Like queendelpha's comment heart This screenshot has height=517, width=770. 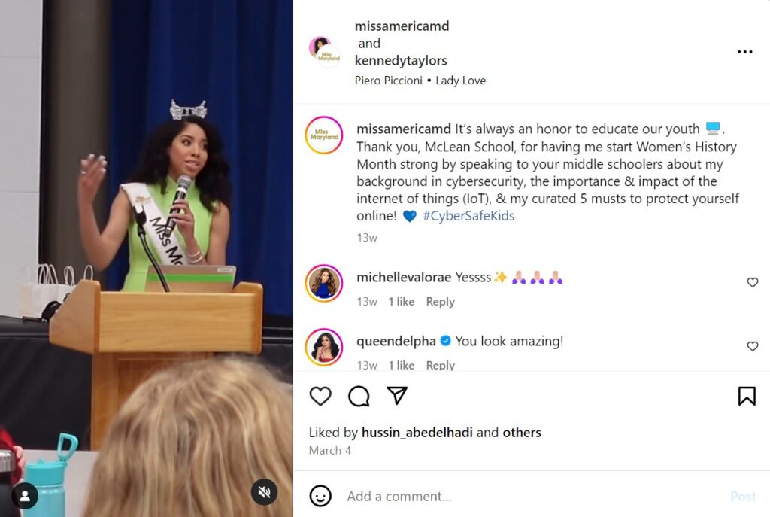(x=752, y=346)
